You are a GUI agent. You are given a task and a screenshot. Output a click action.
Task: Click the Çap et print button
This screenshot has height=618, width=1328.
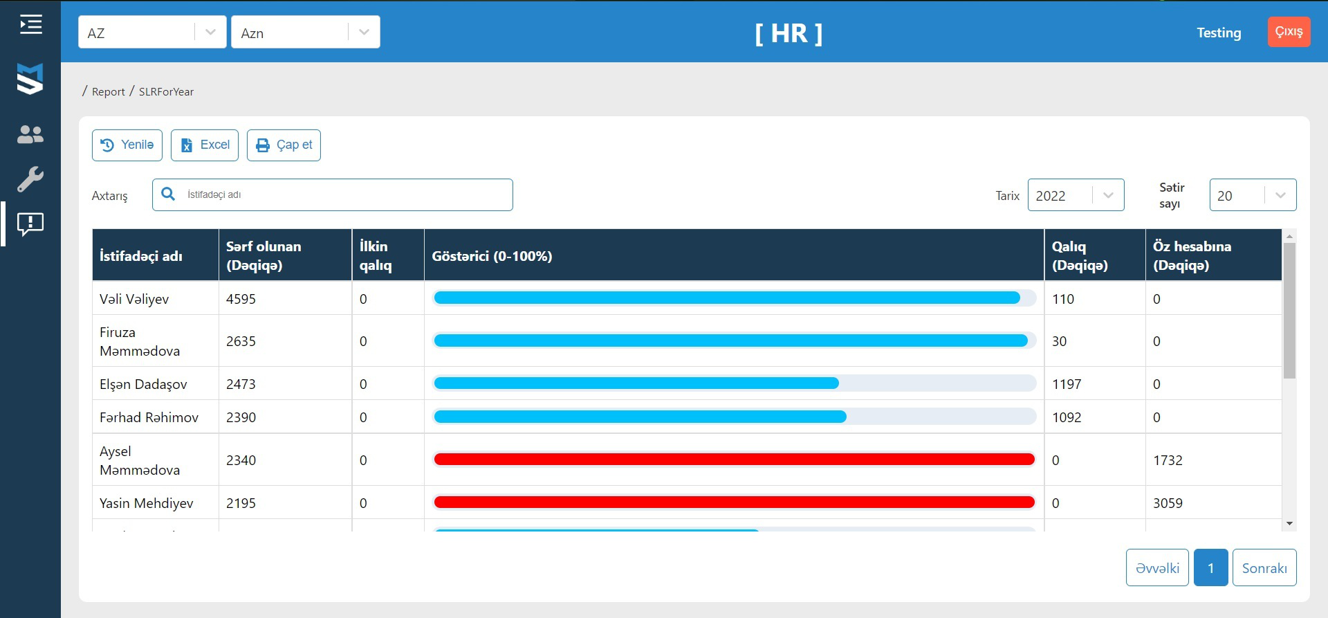tap(284, 145)
